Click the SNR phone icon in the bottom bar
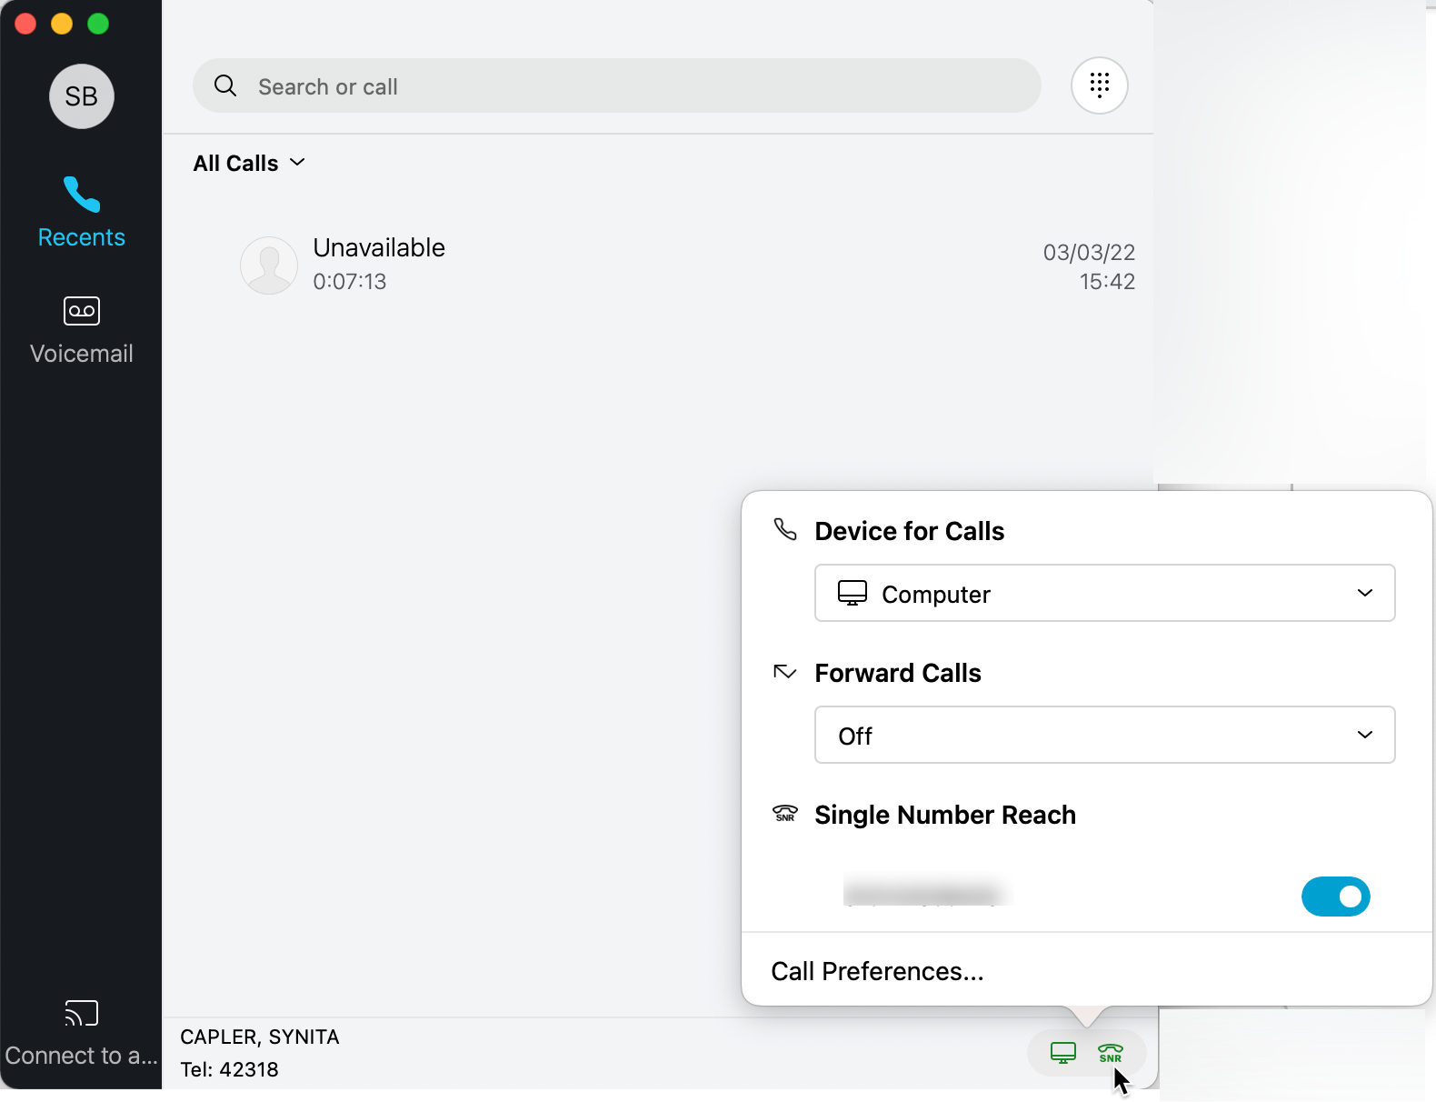 pos(1111,1053)
